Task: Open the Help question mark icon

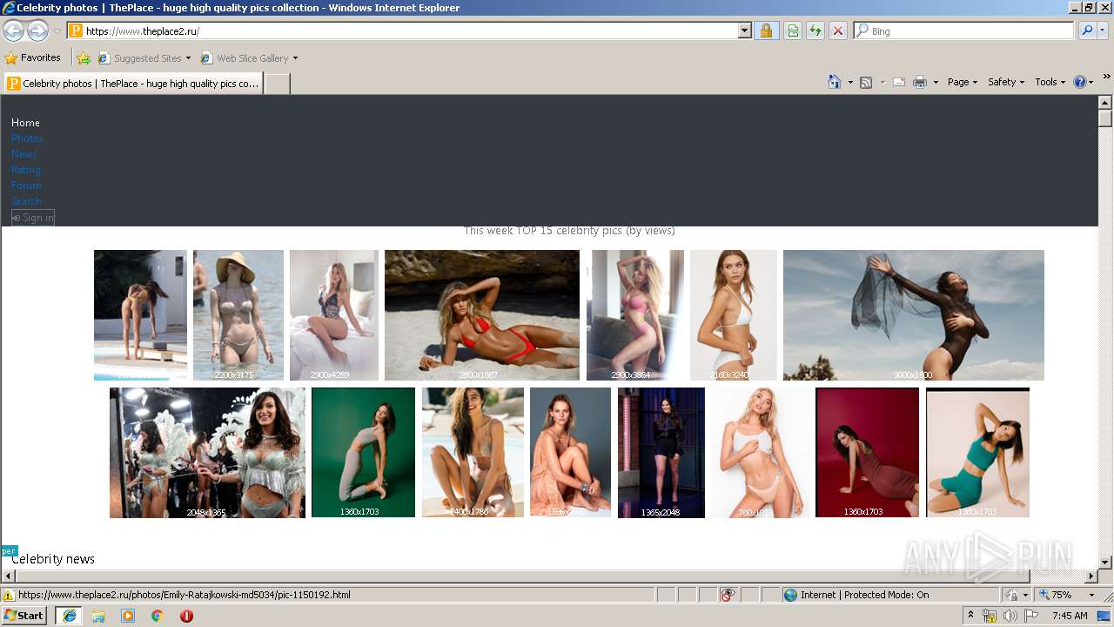Action: click(x=1080, y=82)
